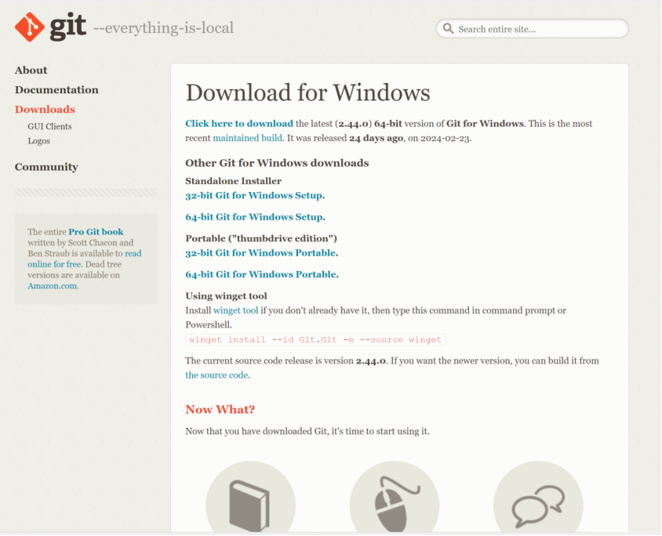Download 32-bit Git for Windows Portable

[x=261, y=252]
